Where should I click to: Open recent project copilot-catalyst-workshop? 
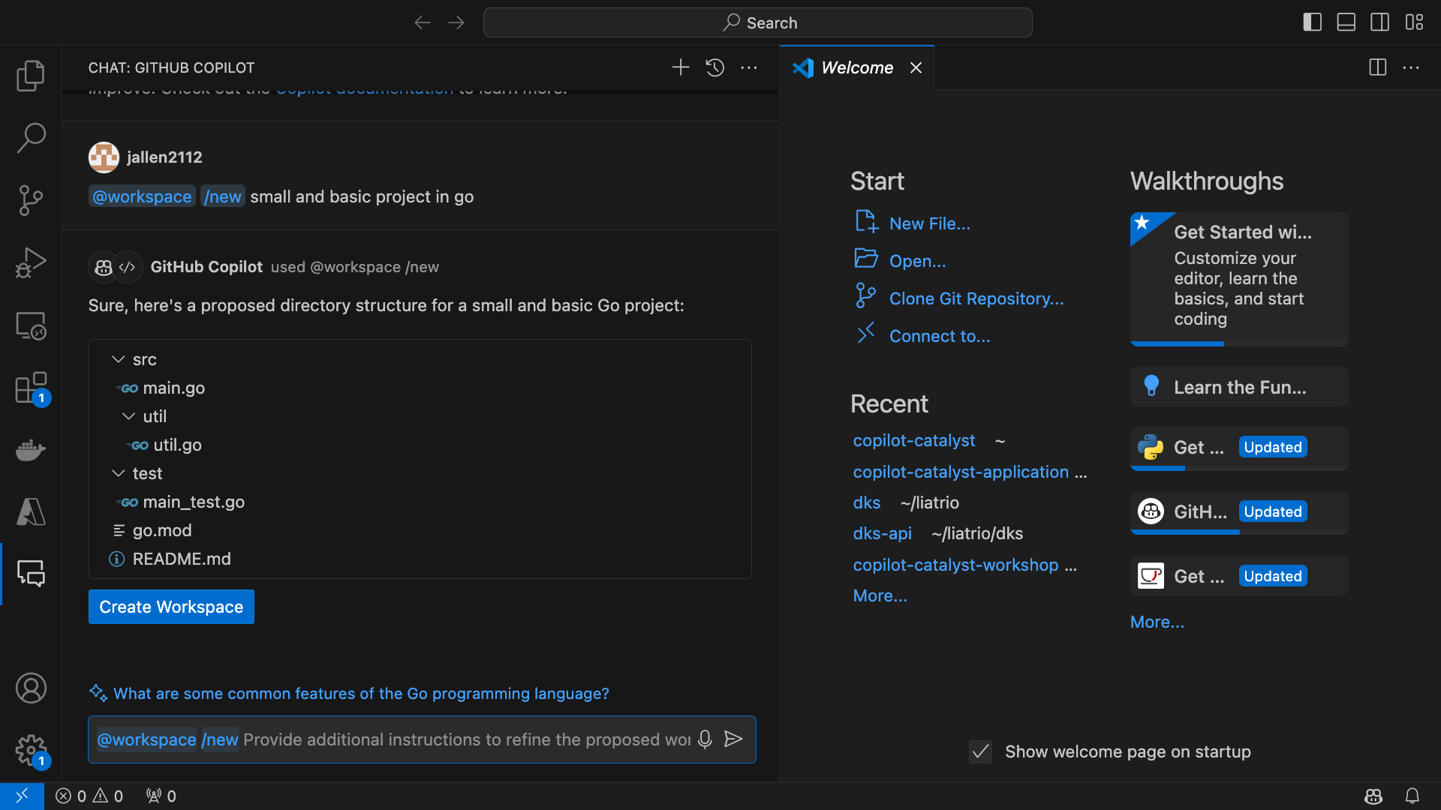click(x=955, y=565)
